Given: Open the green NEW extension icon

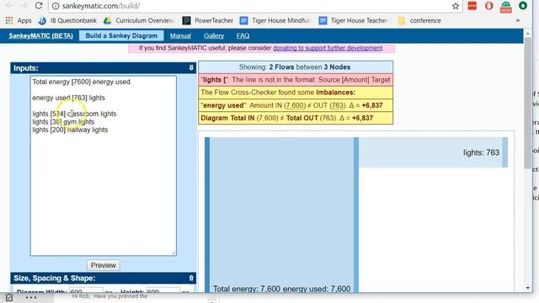Looking at the screenshot, I should [505, 7].
